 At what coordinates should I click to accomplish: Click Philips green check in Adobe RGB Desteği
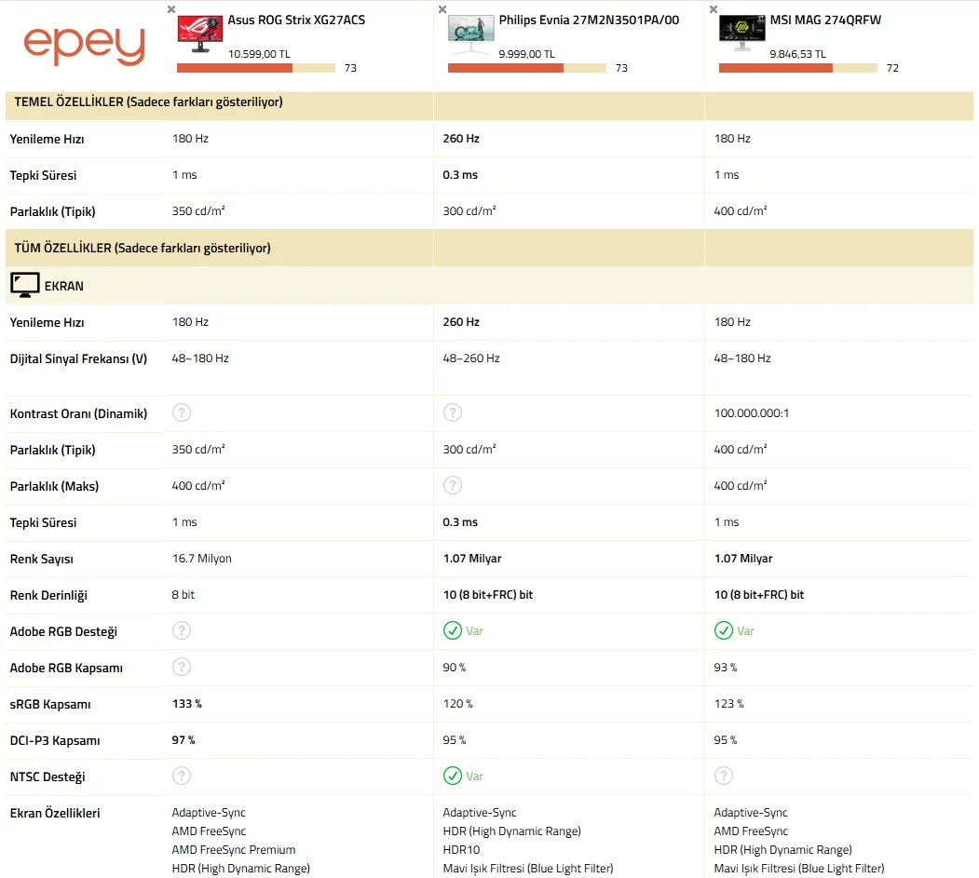[x=453, y=631]
